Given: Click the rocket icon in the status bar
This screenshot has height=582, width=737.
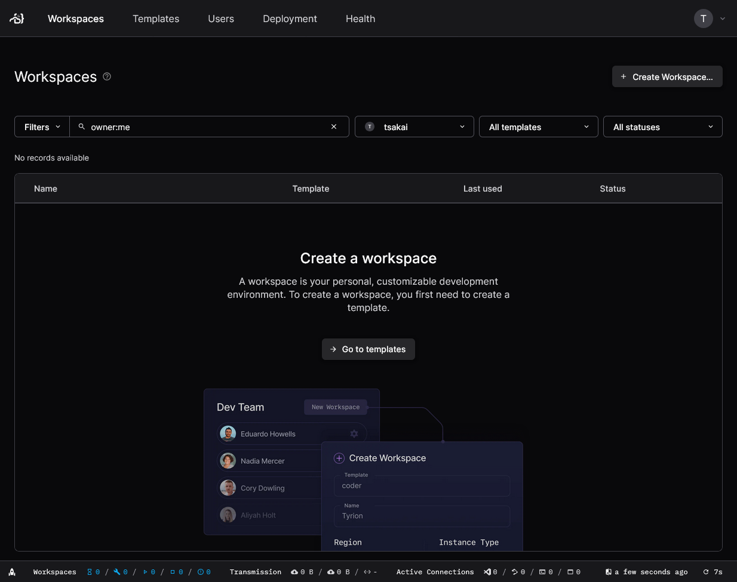Looking at the screenshot, I should (12, 572).
